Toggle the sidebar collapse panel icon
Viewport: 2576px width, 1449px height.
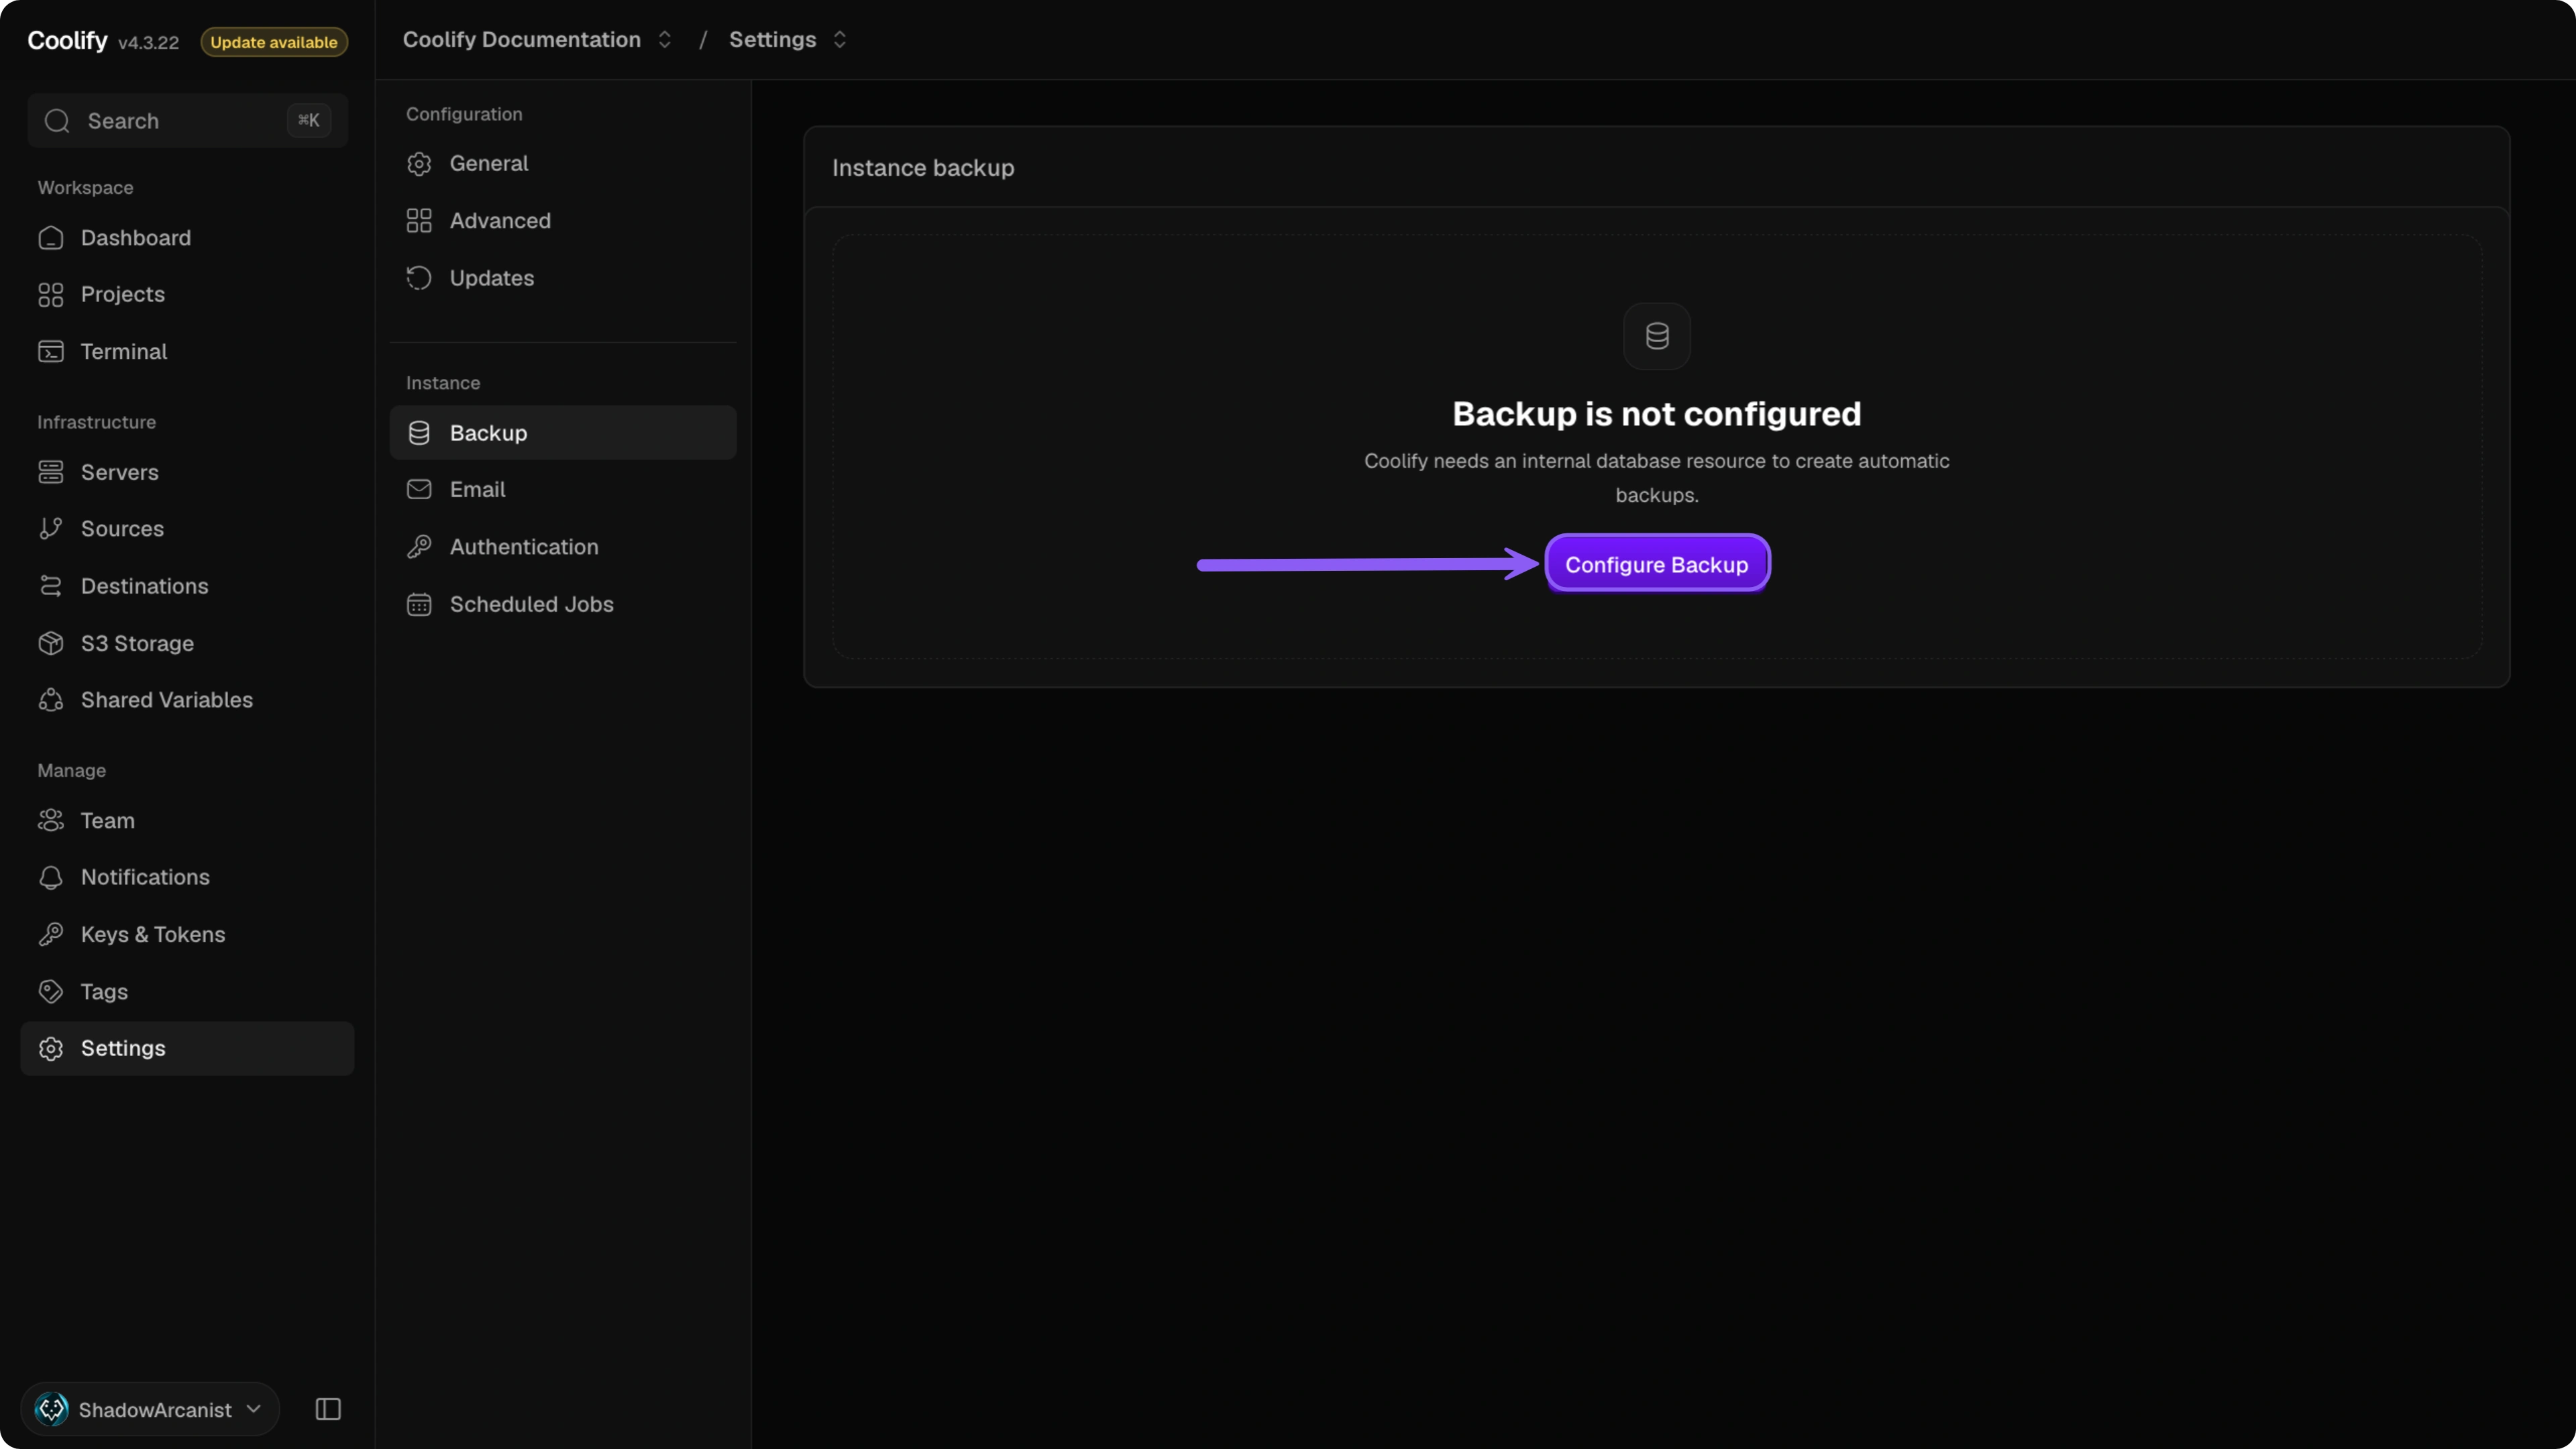pos(328,1409)
